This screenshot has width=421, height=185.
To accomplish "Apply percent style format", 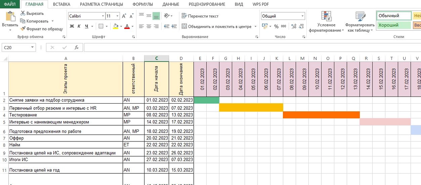I will [x=276, y=26].
